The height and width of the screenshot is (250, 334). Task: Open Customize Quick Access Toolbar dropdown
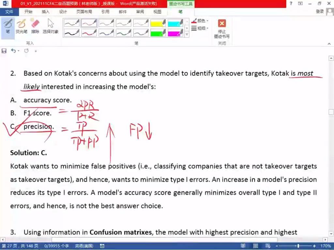(x=36, y=51)
